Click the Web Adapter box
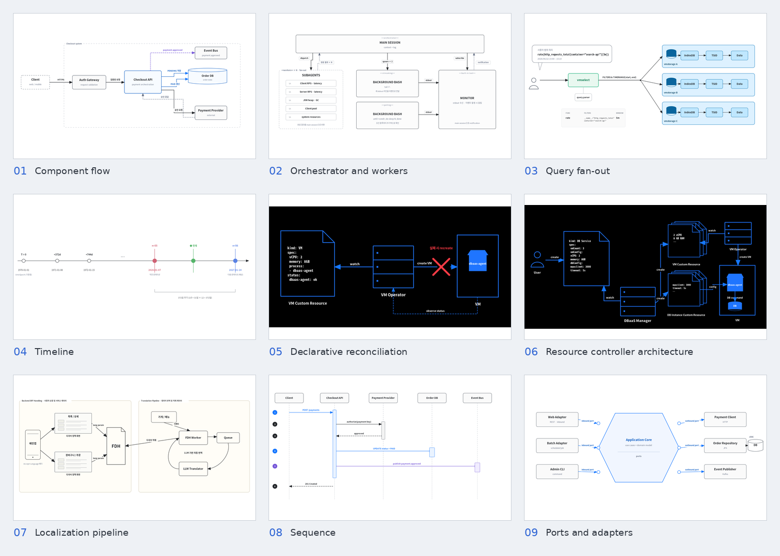 pos(557,419)
